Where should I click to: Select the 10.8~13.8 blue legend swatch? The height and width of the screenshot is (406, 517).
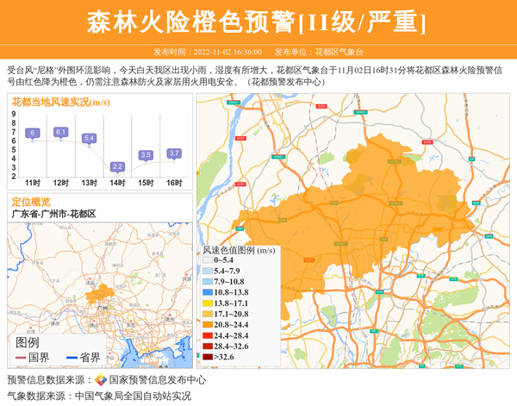coord(207,292)
